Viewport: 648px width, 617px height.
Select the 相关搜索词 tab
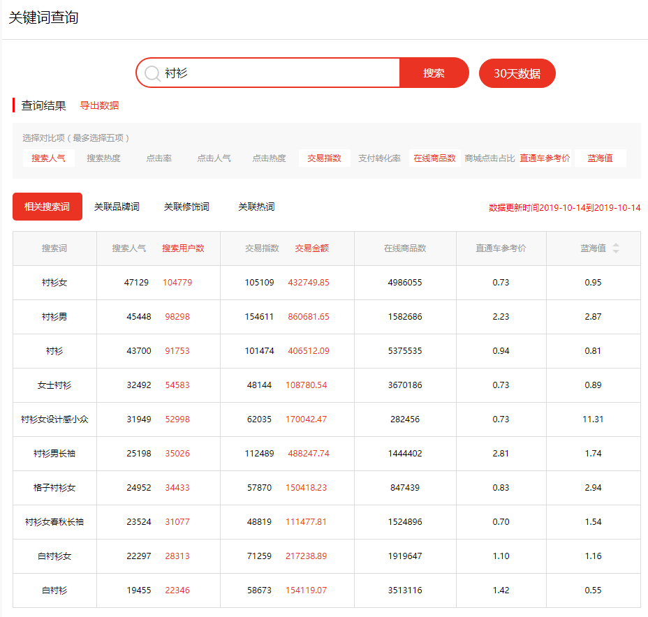47,207
